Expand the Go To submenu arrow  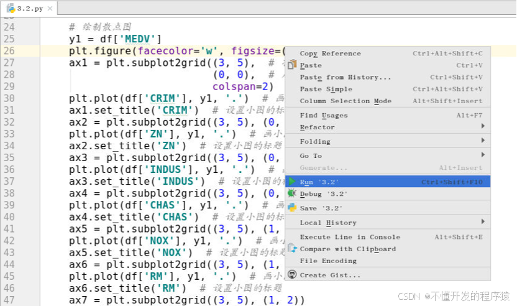pos(483,154)
